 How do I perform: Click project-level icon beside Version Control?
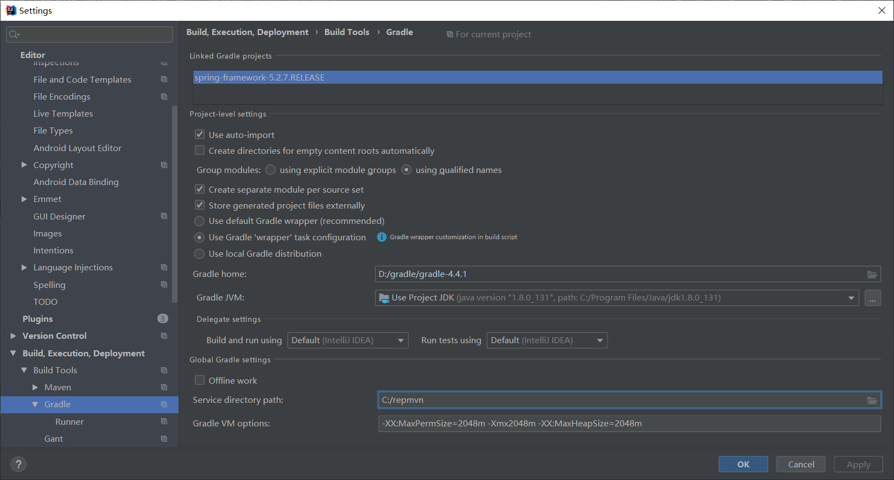pyautogui.click(x=164, y=336)
